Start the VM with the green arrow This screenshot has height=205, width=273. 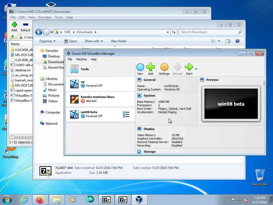pos(189,69)
